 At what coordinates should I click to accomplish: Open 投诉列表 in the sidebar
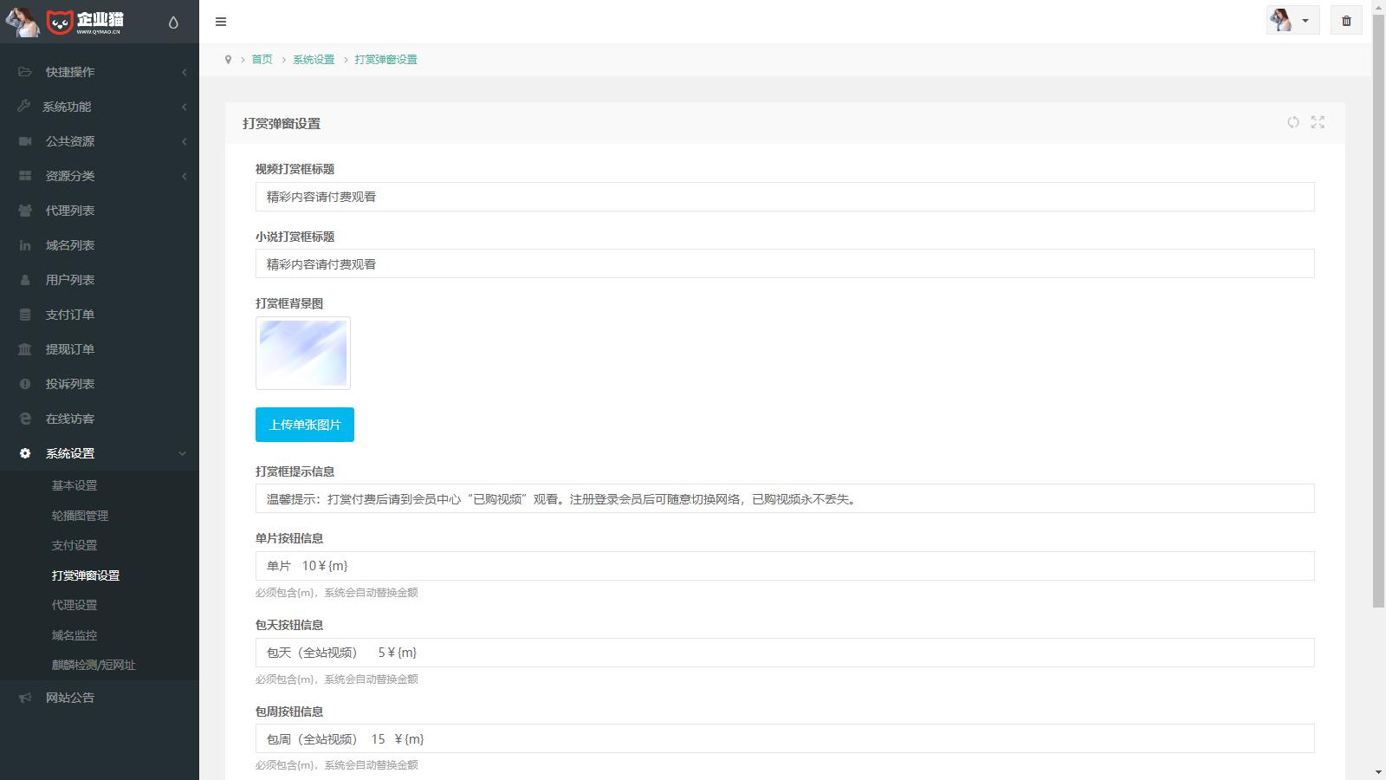(69, 384)
